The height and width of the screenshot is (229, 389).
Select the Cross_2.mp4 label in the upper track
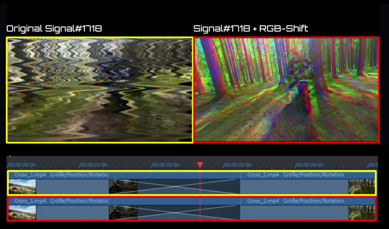click(263, 175)
